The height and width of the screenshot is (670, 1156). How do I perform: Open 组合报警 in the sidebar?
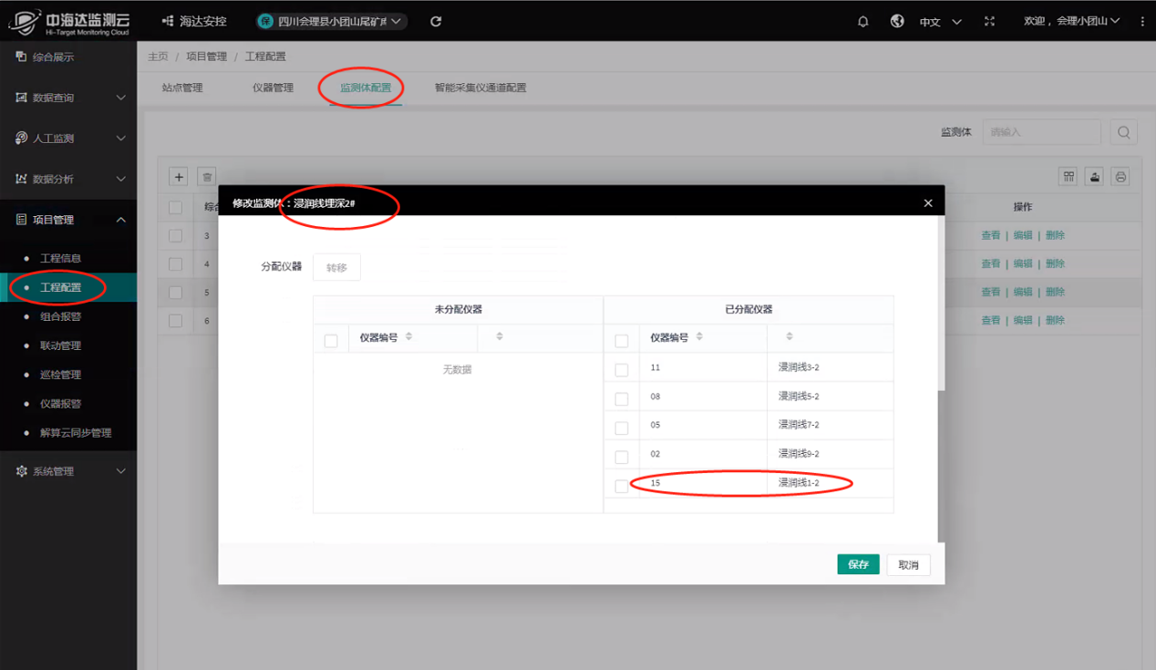[60, 316]
